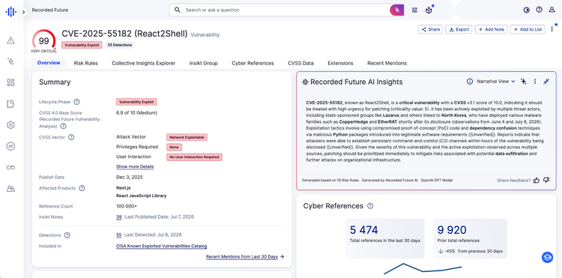The image size is (562, 278).
Task: Click the 9 920 prior total references card
Action: (x=470, y=238)
